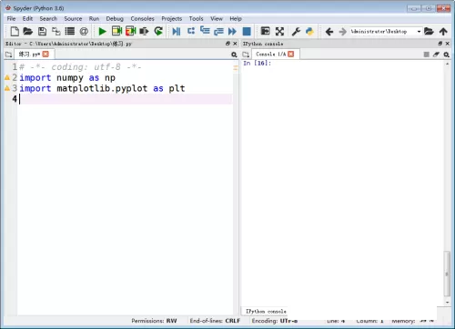This screenshot has width=455, height=329.
Task: Step over current line debug icon
Action: [x=191, y=31]
